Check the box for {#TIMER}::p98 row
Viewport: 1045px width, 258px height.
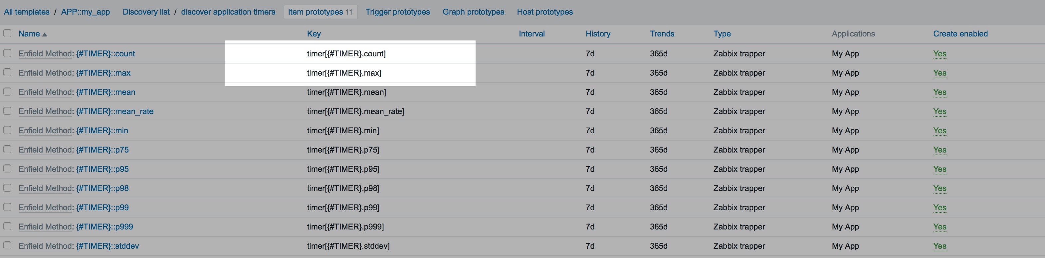7,188
